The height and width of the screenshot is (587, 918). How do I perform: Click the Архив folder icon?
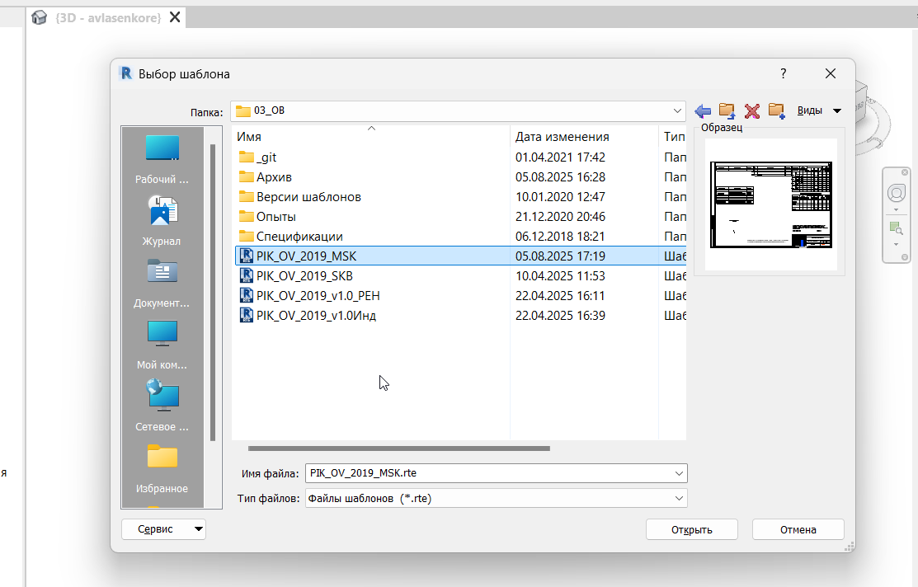coord(247,176)
